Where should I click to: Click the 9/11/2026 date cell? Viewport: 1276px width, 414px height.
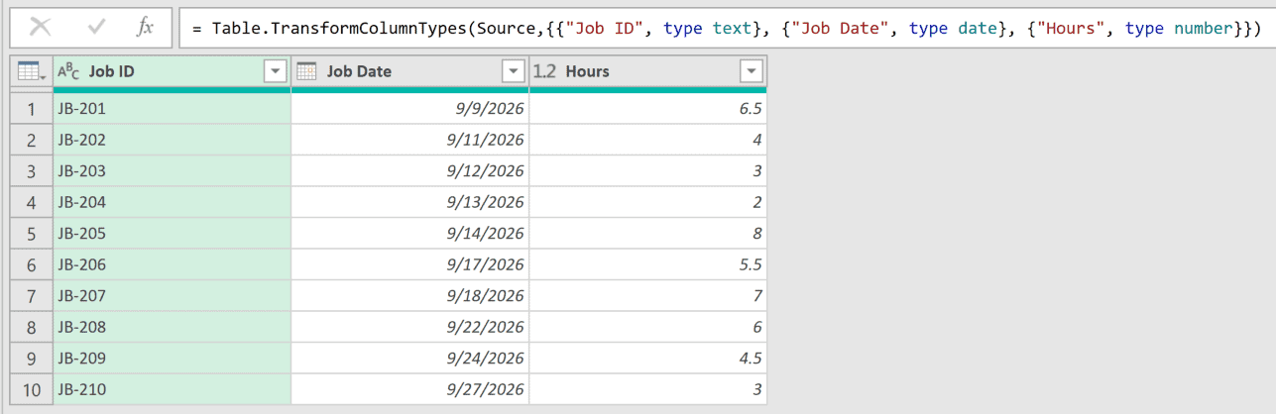[x=409, y=140]
